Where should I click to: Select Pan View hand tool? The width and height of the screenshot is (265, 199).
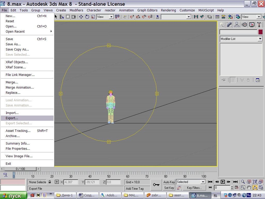pyautogui.click(x=249, y=188)
